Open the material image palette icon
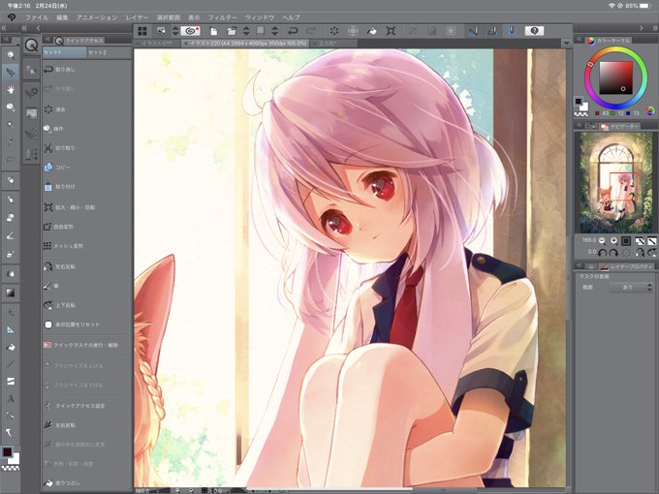Image resolution: width=659 pixels, height=494 pixels. 32,113
